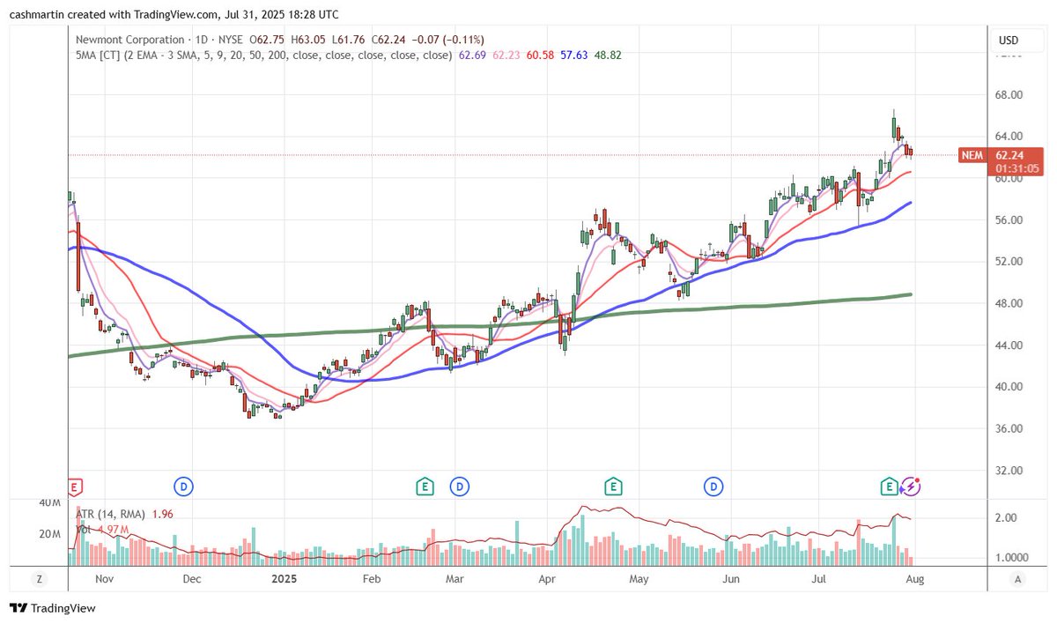The height and width of the screenshot is (624, 1057).
Task: Click the 48.00 price axis label
Action: pos(1008,304)
